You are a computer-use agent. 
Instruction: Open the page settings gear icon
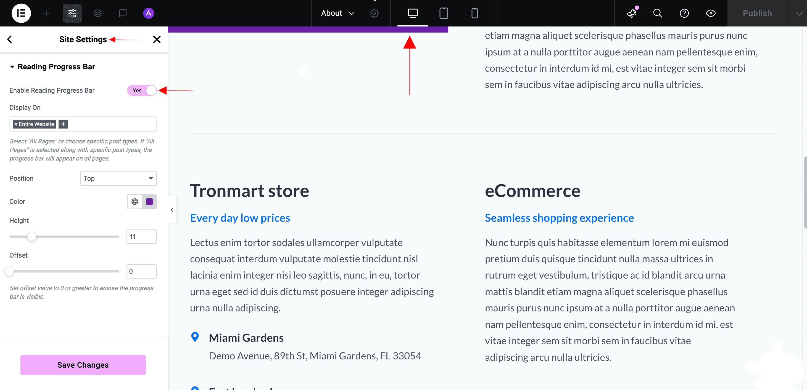pos(374,13)
